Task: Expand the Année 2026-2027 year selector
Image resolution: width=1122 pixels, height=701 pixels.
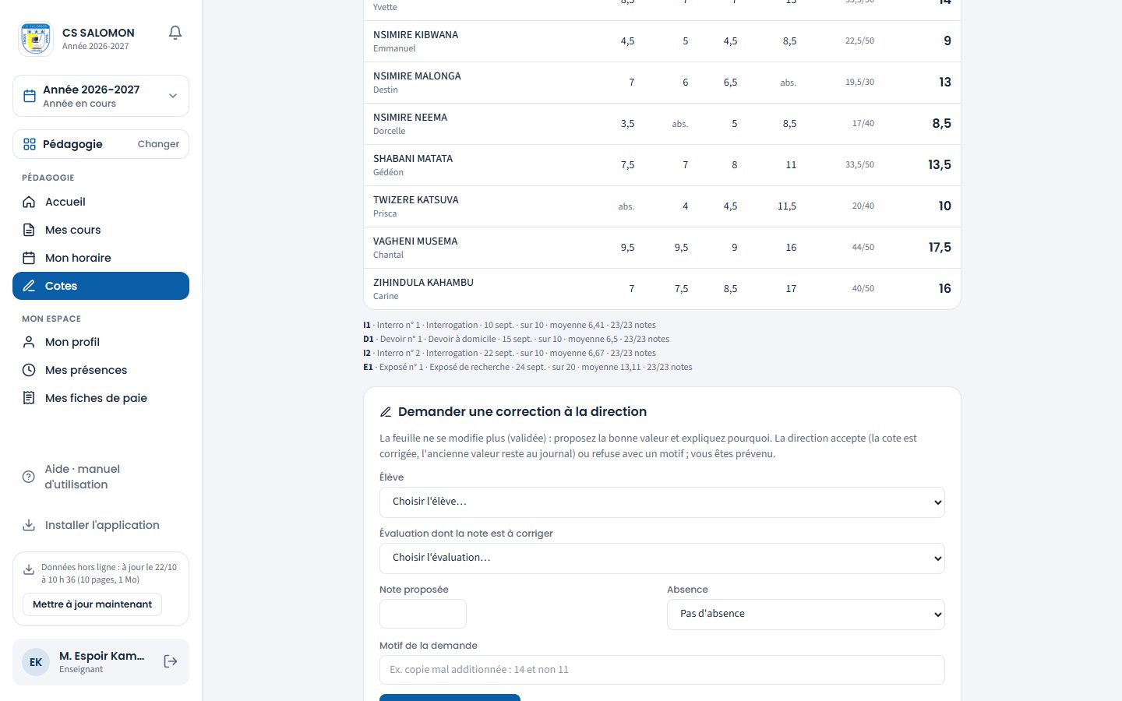Action: (101, 96)
